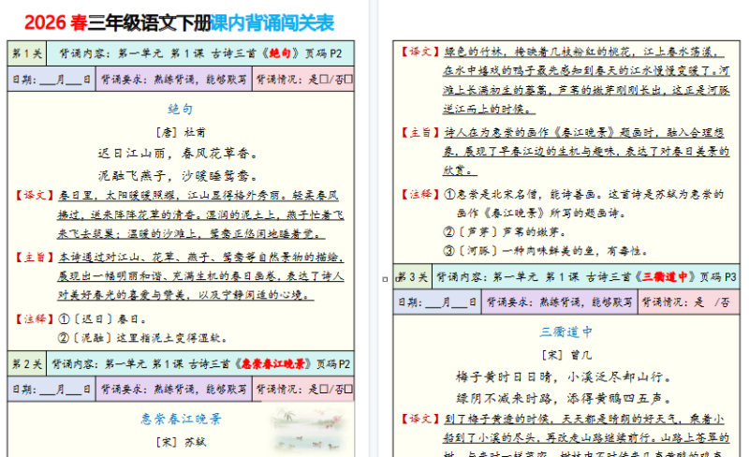Tick the 否 checkbox in 第1关 背诵情况
Screen dimensions: 749x457
[348, 80]
